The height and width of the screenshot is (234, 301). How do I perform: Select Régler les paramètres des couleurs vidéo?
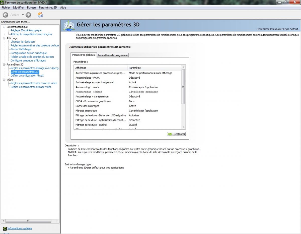pos(34,83)
